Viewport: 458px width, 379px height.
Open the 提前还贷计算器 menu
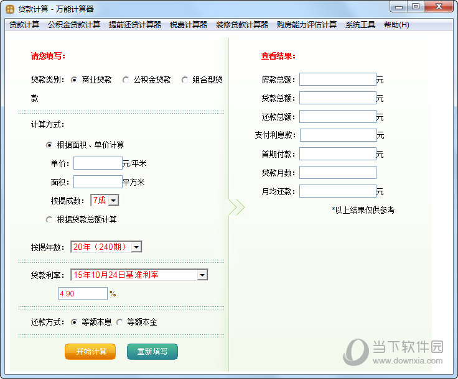(x=135, y=25)
